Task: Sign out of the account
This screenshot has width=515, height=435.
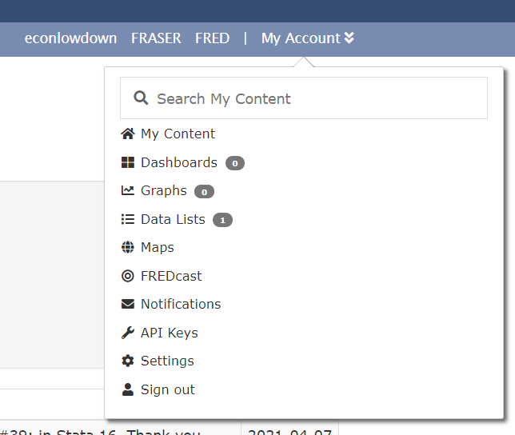Action: point(167,389)
